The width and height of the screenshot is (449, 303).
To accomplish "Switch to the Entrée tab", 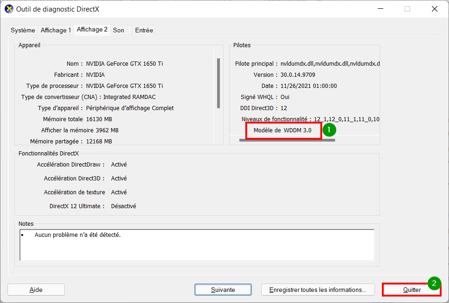I will pos(144,31).
